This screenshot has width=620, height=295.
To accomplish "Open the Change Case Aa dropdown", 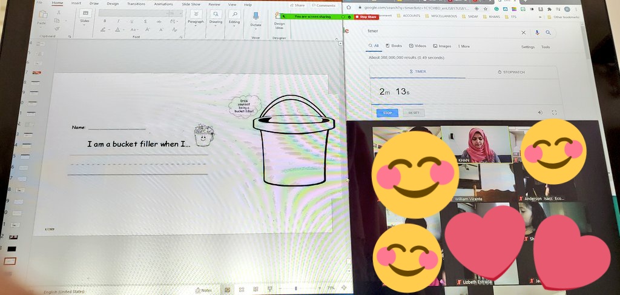I will 134,30.
